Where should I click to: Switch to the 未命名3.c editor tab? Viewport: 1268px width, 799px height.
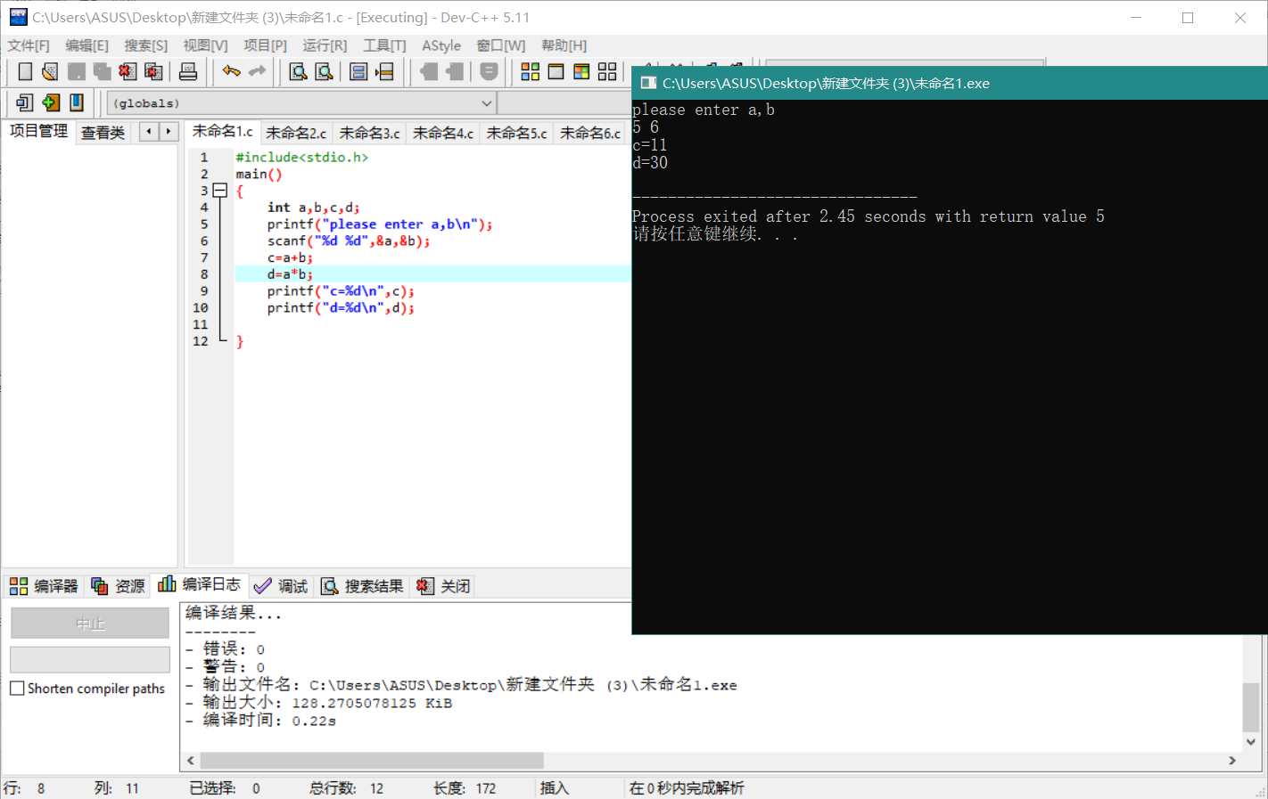(x=369, y=134)
